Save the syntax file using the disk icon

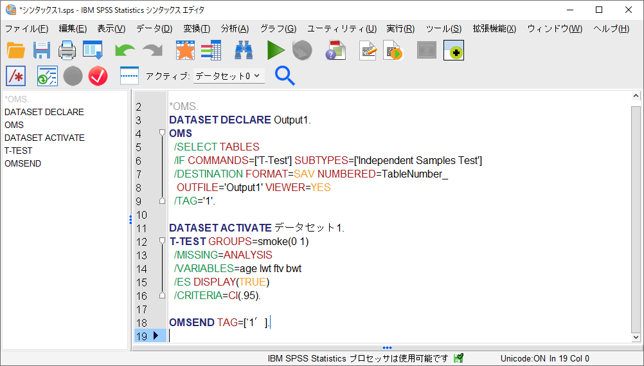tap(42, 50)
